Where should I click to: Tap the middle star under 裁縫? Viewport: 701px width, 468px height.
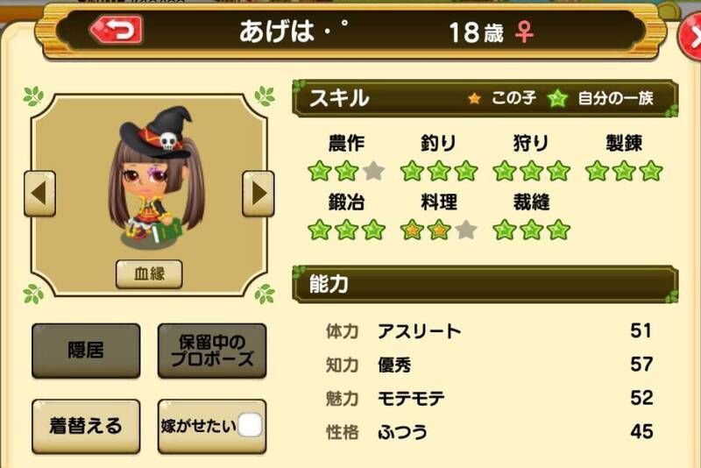pyautogui.click(x=532, y=230)
